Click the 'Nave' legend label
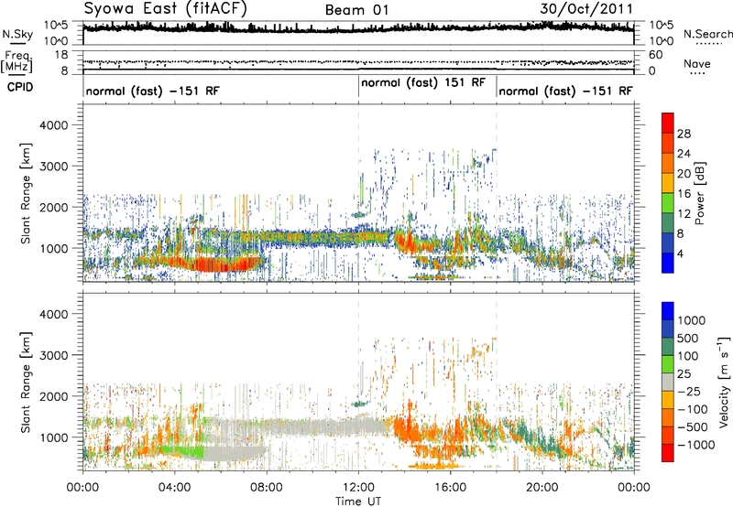 click(x=696, y=64)
